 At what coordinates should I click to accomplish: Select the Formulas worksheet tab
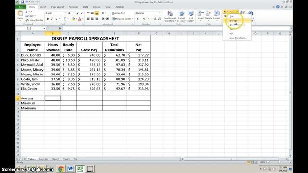43,159
